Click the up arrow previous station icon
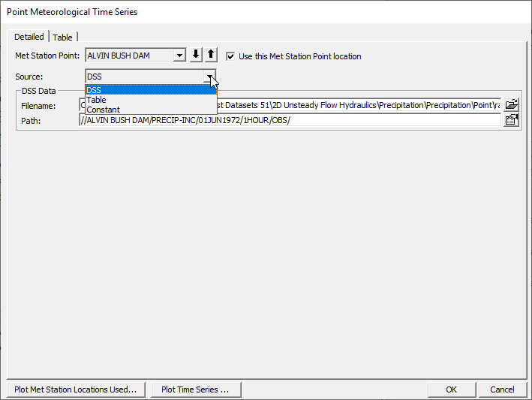This screenshot has width=532, height=400. tap(211, 55)
